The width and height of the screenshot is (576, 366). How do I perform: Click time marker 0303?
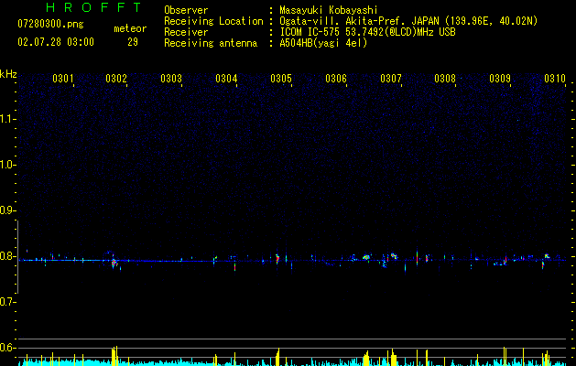point(171,78)
